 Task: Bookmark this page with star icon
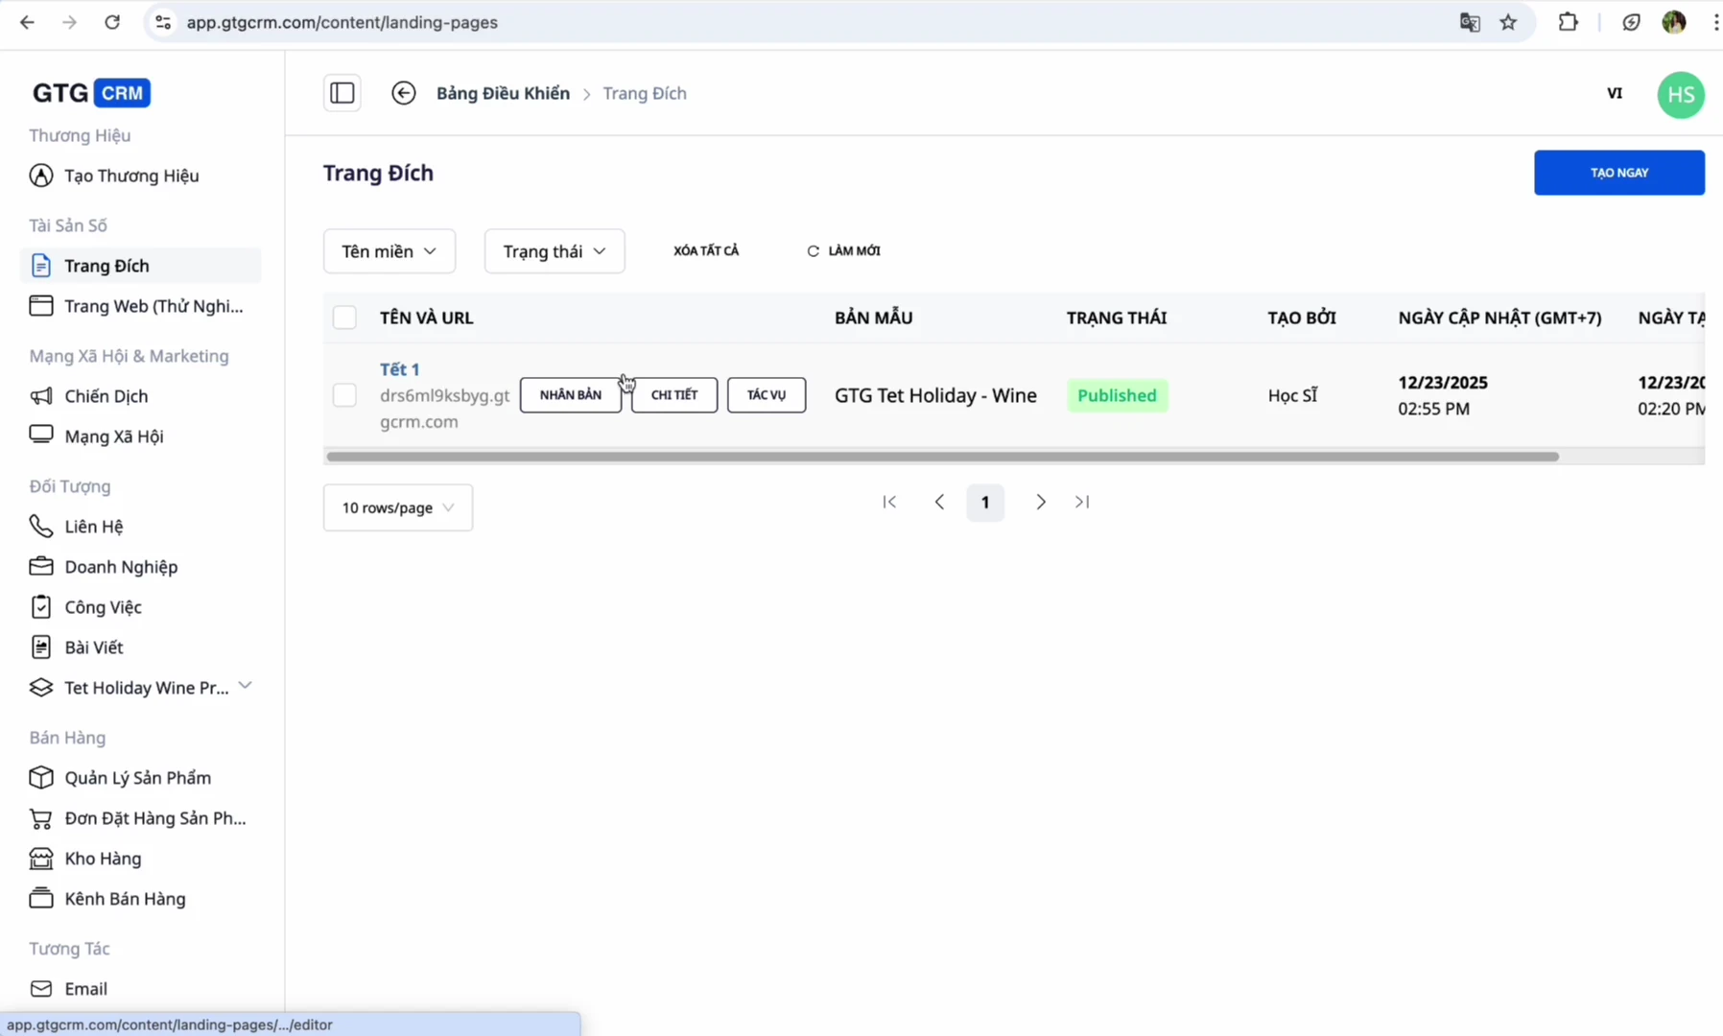(x=1508, y=22)
